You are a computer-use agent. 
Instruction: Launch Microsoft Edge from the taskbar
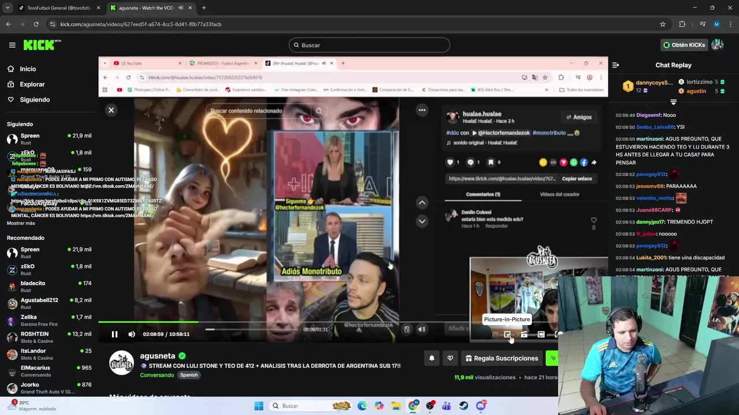point(362,406)
